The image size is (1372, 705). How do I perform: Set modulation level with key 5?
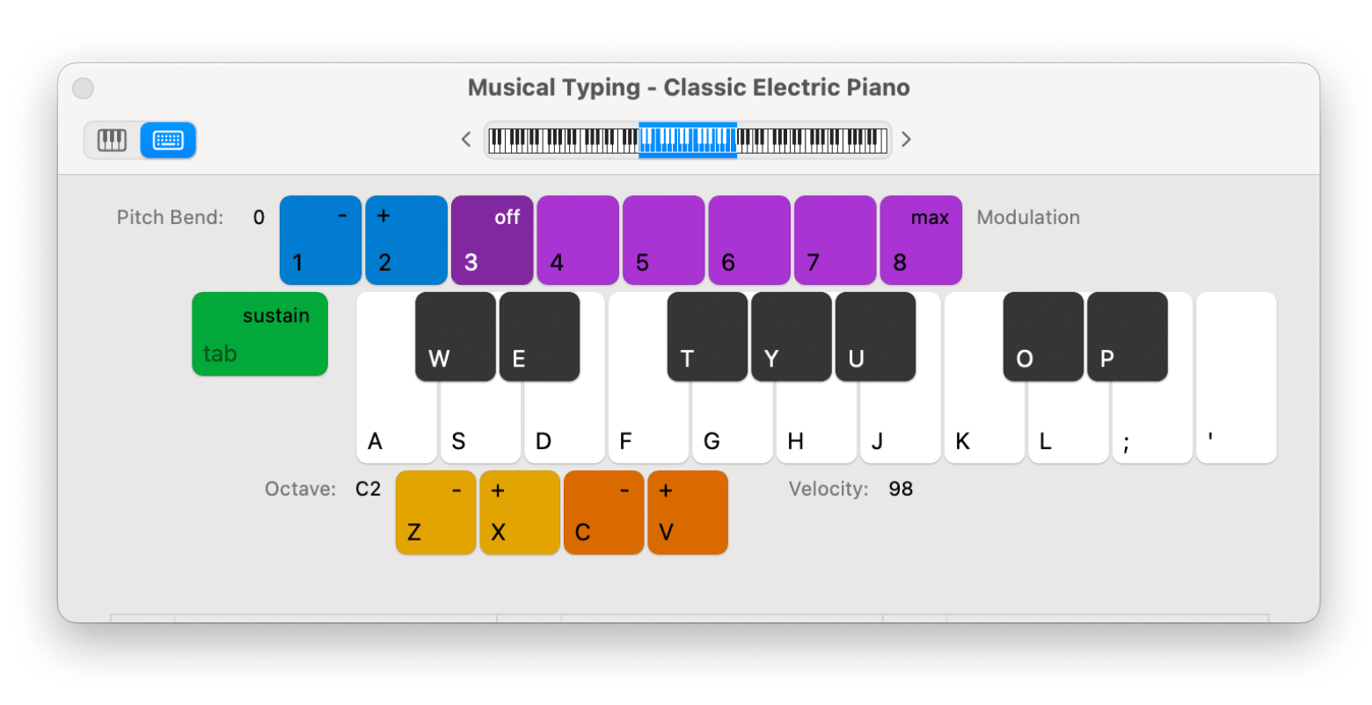click(663, 240)
